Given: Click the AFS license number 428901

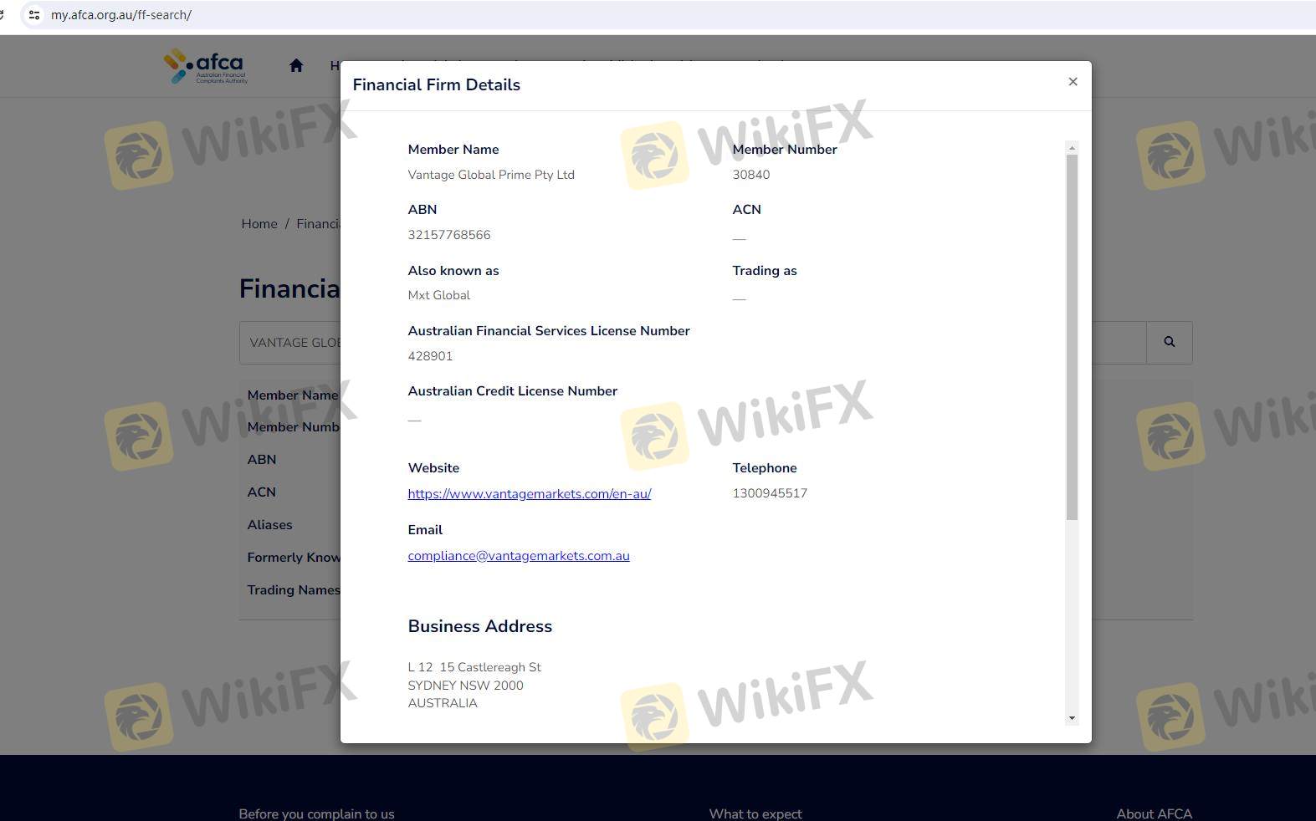Looking at the screenshot, I should click(x=430, y=356).
